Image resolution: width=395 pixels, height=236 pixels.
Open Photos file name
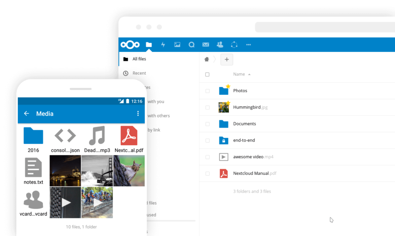click(240, 91)
